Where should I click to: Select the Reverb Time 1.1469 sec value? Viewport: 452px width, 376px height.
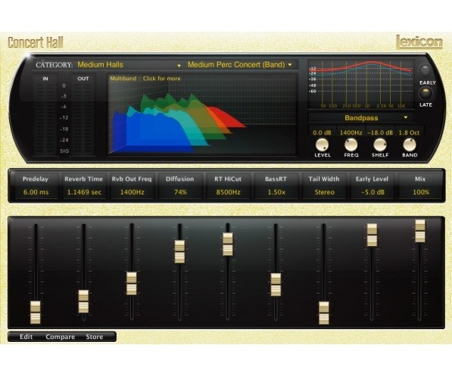84,192
